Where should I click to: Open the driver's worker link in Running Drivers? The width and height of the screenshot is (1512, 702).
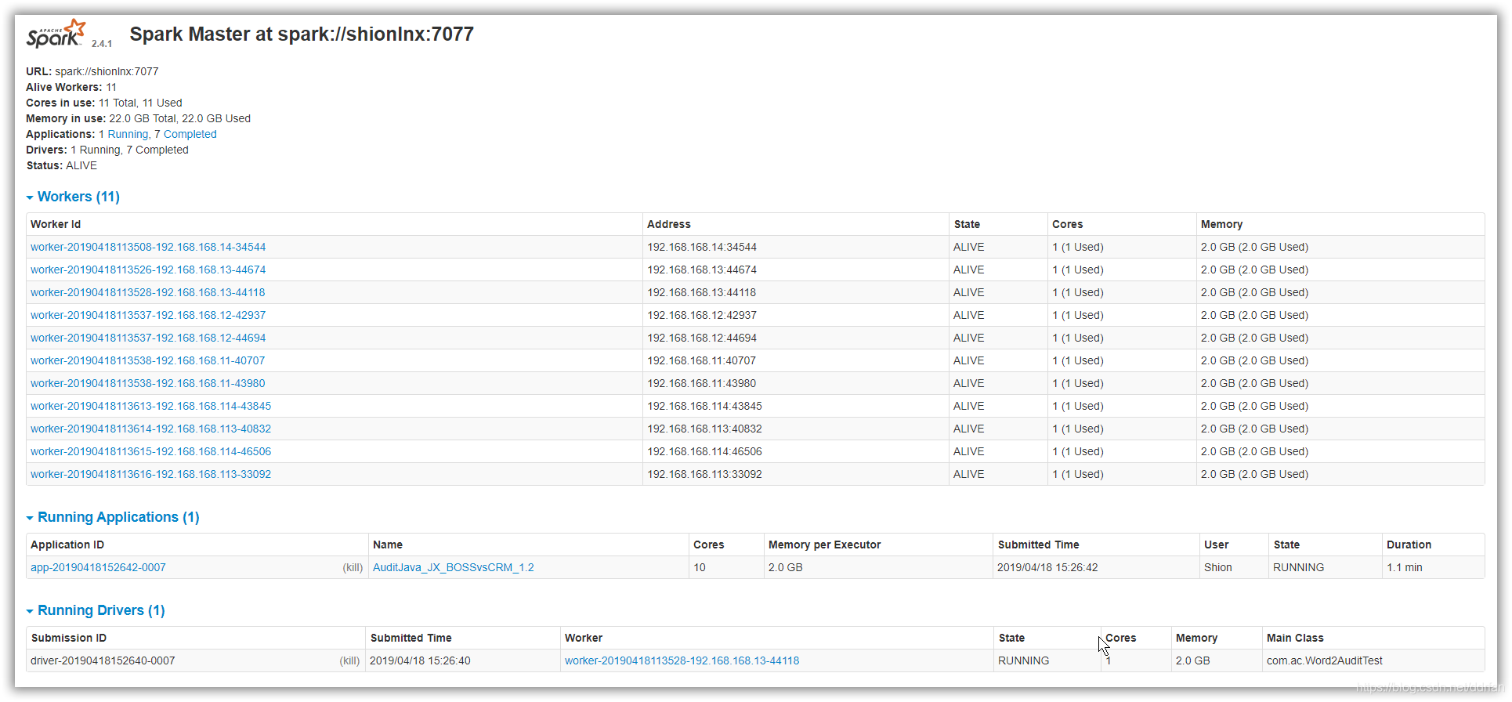[682, 660]
